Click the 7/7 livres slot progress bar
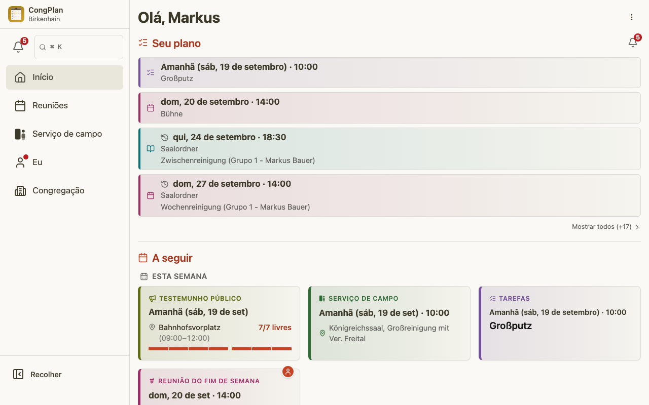 (x=220, y=349)
